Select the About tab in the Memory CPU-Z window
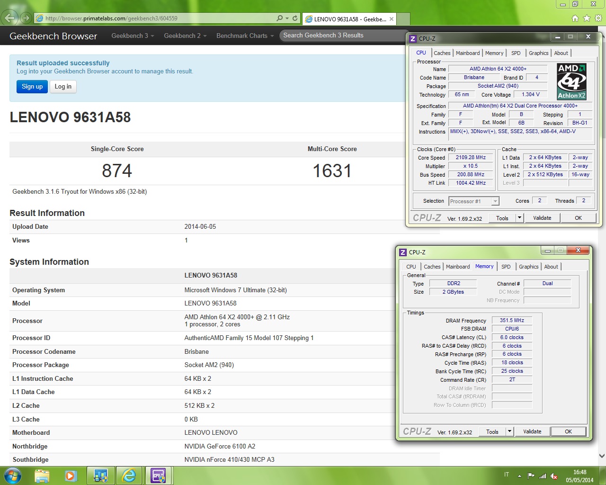This screenshot has width=606, height=485. pyautogui.click(x=551, y=267)
